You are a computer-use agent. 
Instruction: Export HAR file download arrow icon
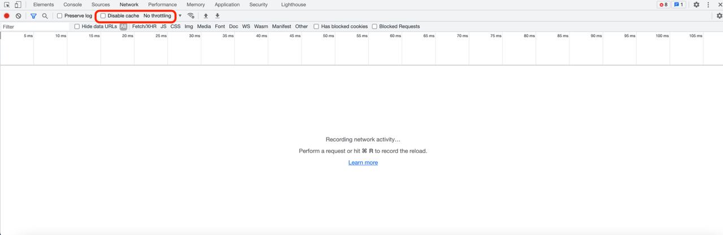pyautogui.click(x=217, y=16)
